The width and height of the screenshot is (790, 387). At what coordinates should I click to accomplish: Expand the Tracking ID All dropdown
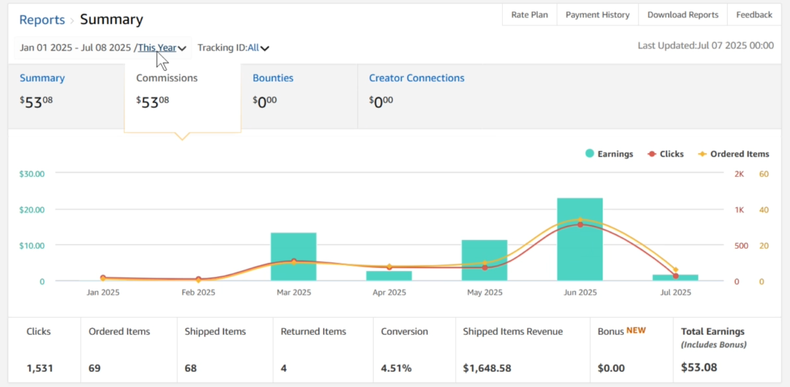coord(233,48)
